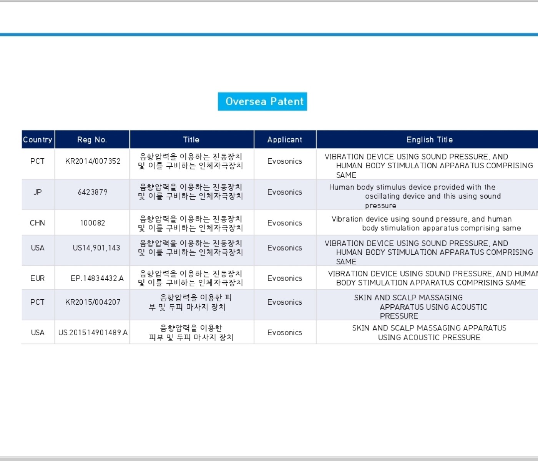Click the "EUR" country cell

(x=37, y=278)
